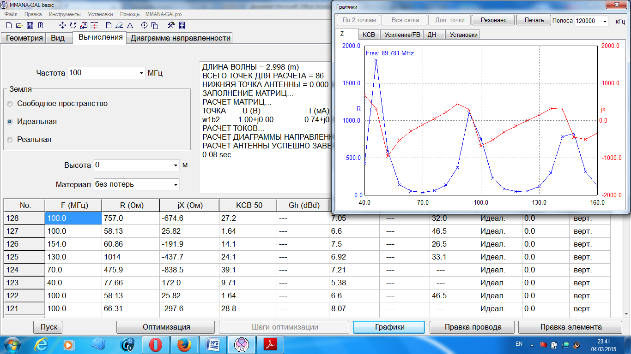Select the Усиление/FB graph tab
This screenshot has width=631, height=354.
coord(402,35)
